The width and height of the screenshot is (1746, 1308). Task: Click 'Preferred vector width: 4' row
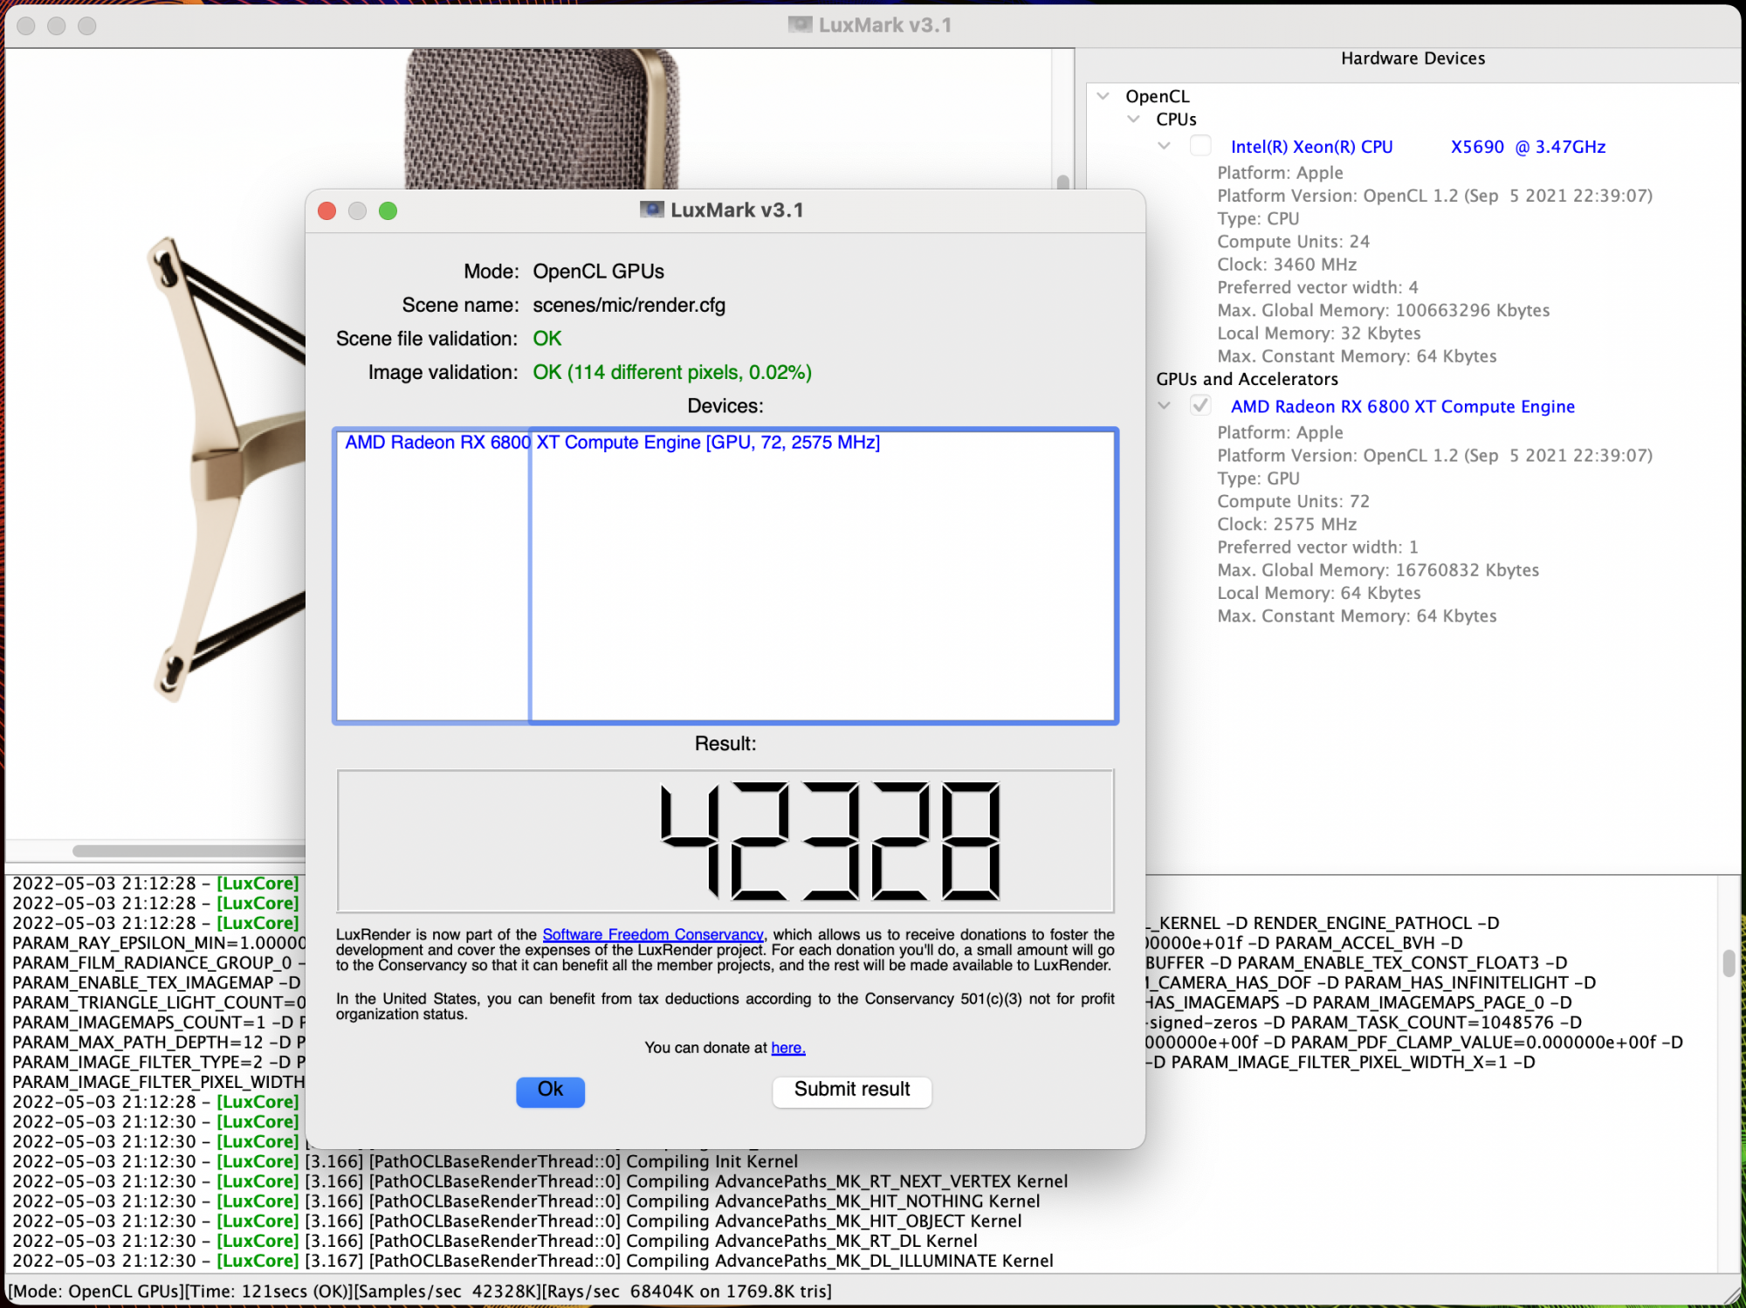pos(1317,287)
